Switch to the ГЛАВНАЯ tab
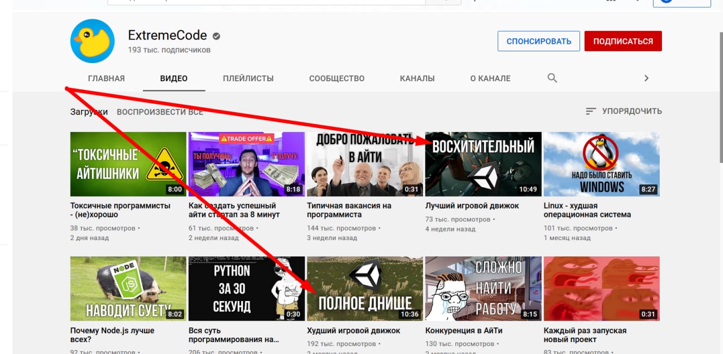The width and height of the screenshot is (723, 354). point(107,78)
